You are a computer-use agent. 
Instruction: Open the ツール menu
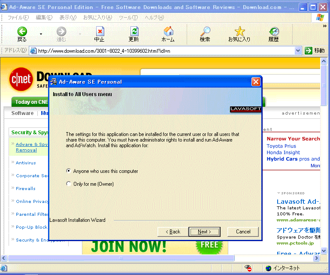click(x=128, y=18)
